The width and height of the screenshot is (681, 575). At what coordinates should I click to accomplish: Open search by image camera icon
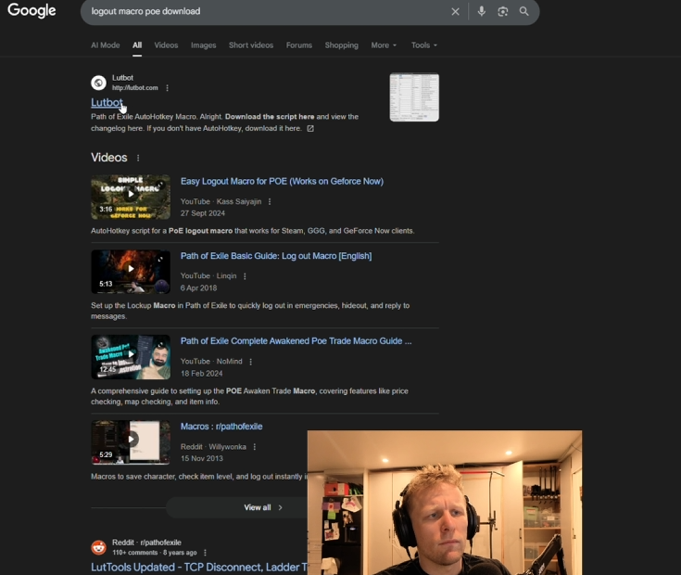[502, 11]
